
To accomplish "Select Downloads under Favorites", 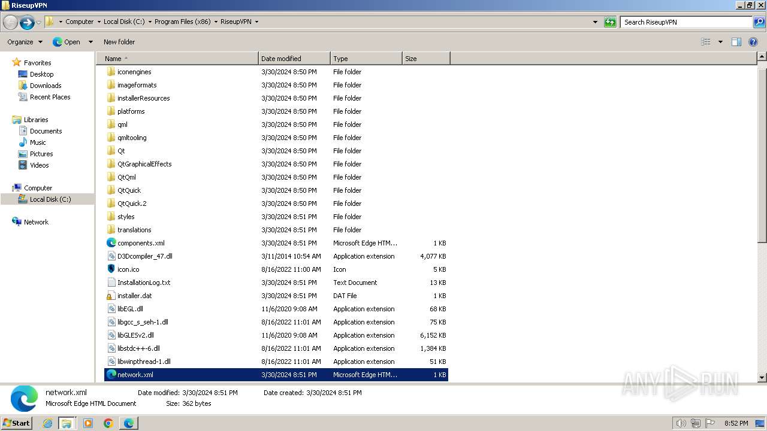I will (x=46, y=86).
